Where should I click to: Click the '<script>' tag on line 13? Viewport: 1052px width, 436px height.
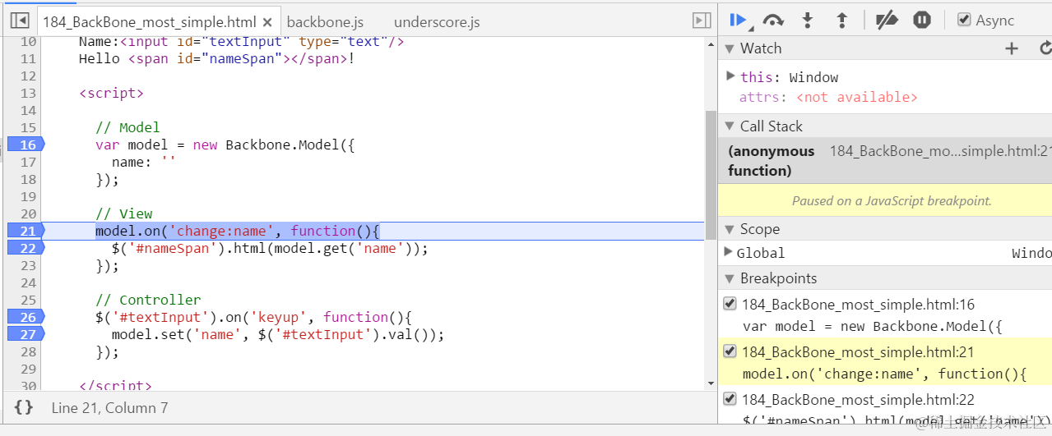point(111,93)
